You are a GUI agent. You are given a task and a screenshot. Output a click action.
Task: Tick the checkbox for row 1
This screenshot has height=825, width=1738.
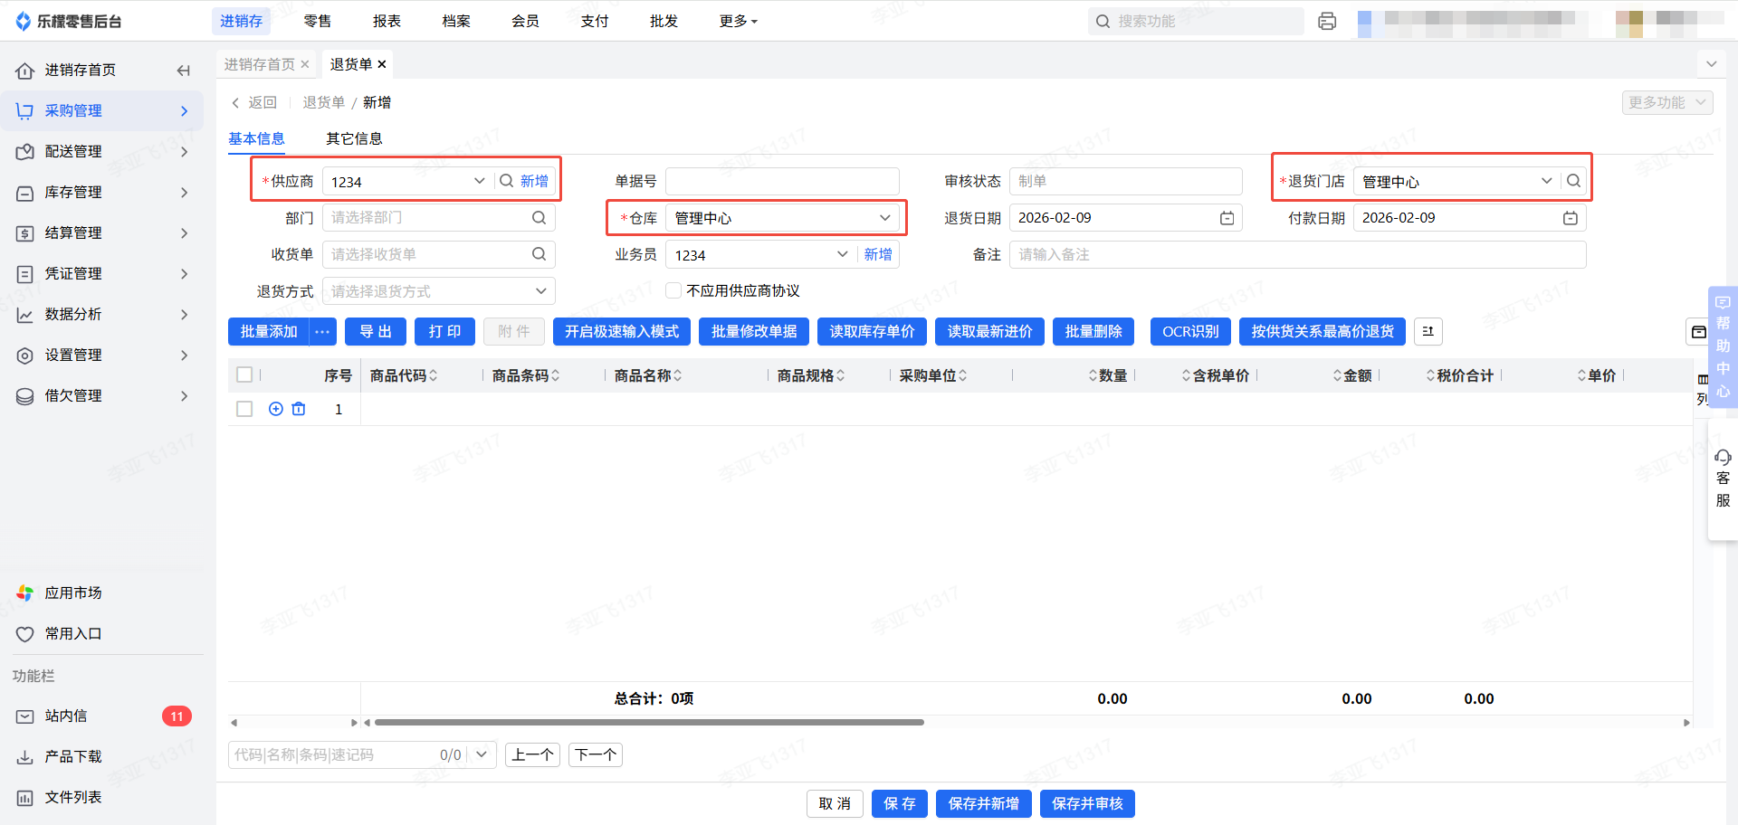244,409
